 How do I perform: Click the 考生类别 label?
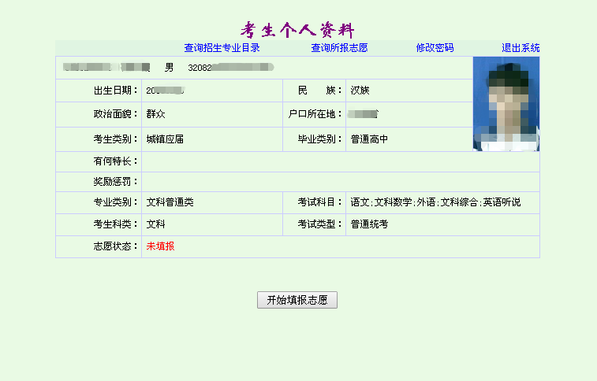pyautogui.click(x=115, y=139)
